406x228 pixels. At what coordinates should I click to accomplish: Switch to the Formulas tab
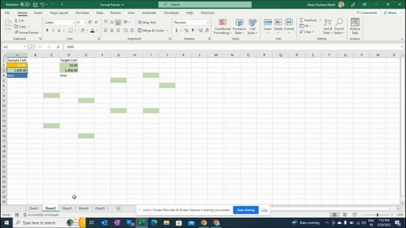[82, 13]
